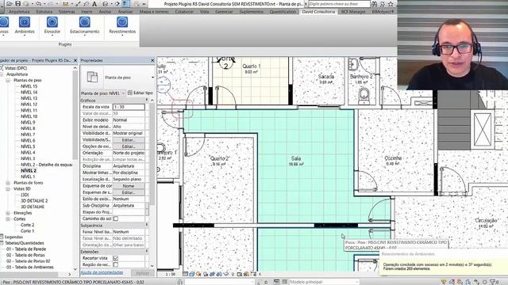Click the search binoculars icon beside search box

[374, 4]
